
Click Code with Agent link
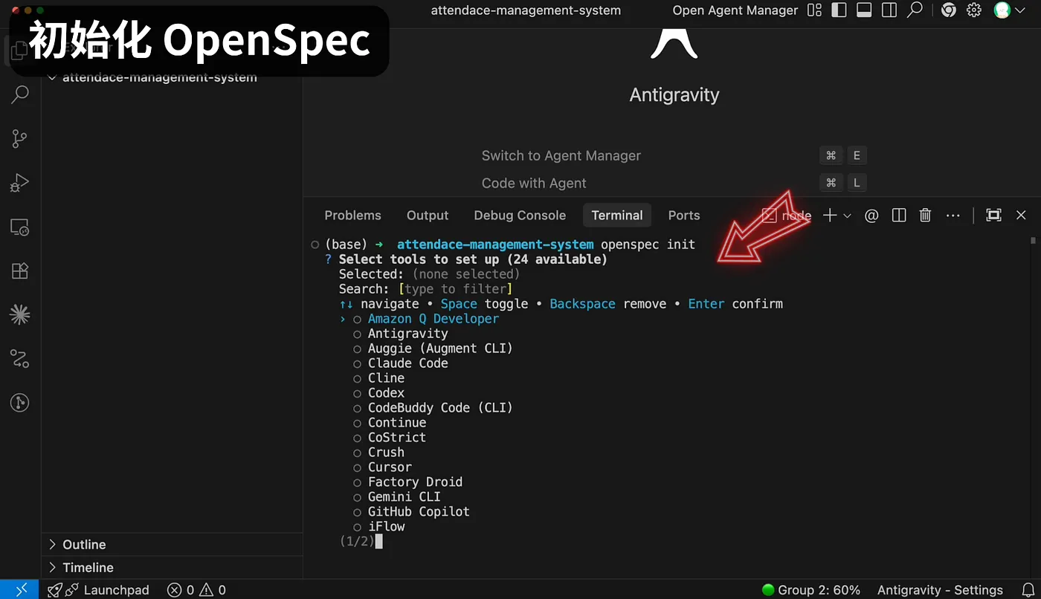coord(534,184)
